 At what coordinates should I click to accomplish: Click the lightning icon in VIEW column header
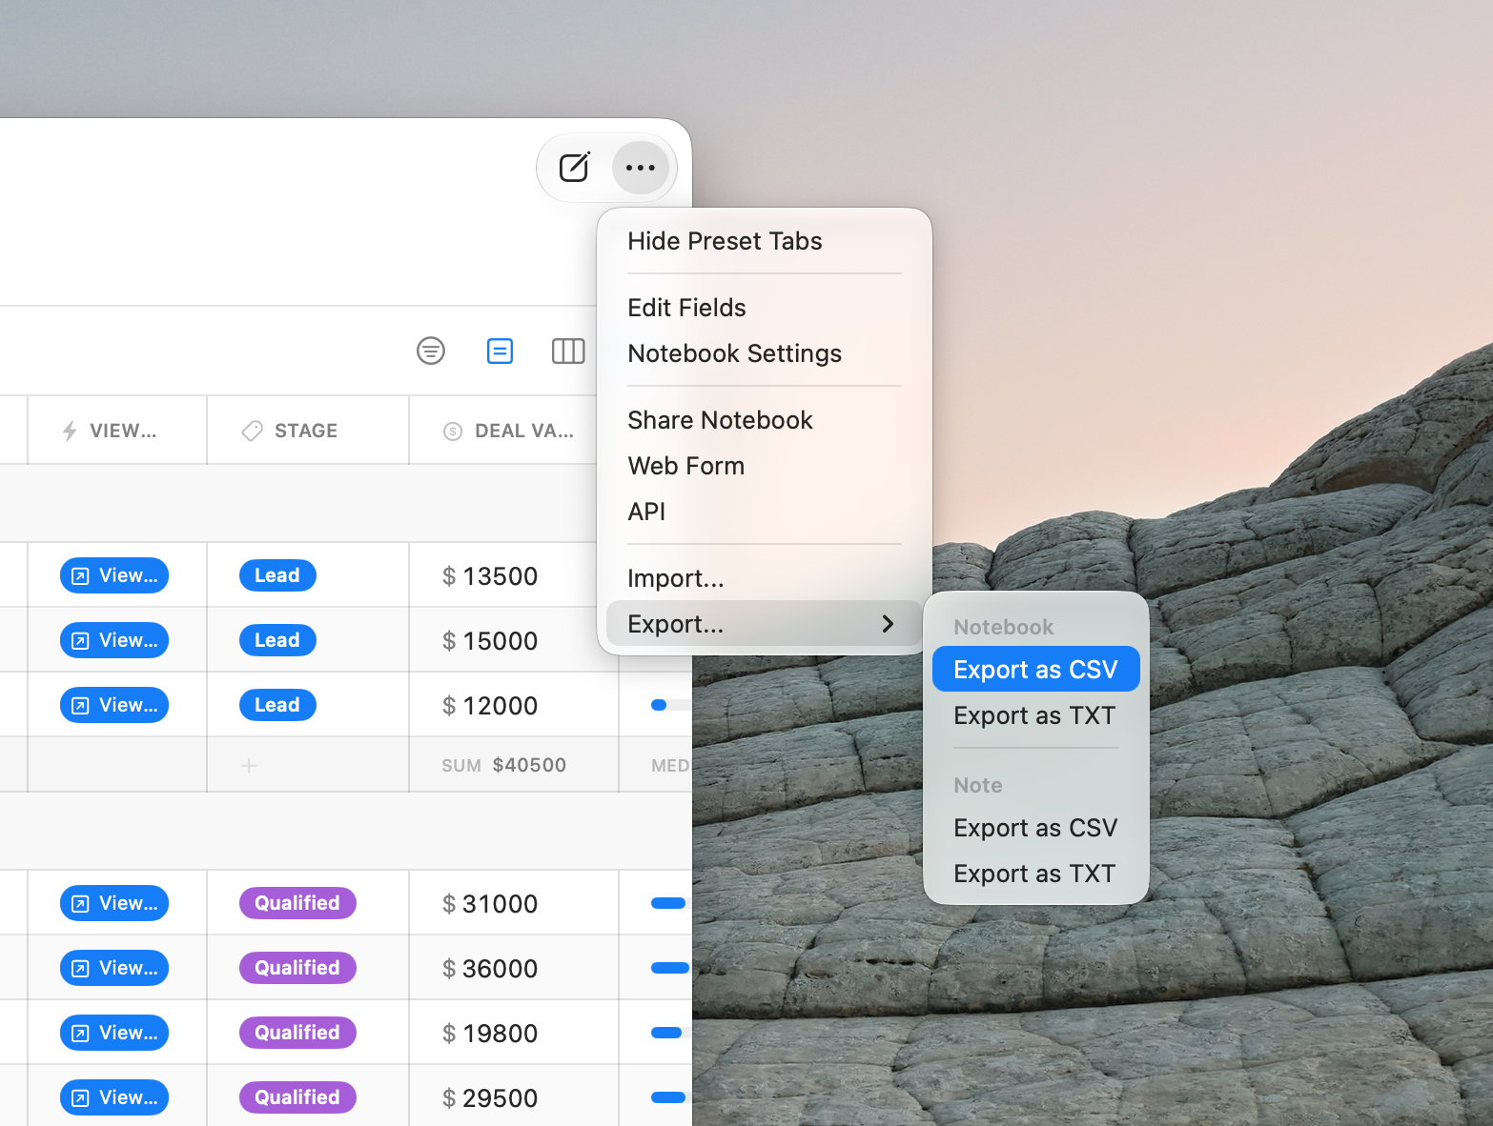tap(70, 431)
